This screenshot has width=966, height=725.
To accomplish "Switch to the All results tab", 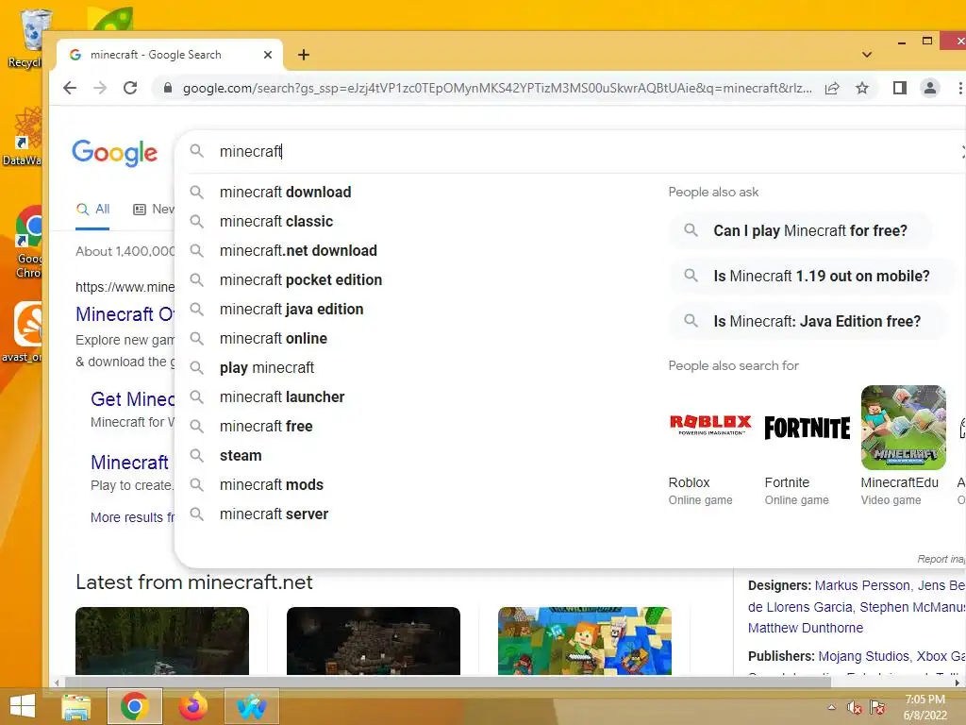I will (x=93, y=210).
